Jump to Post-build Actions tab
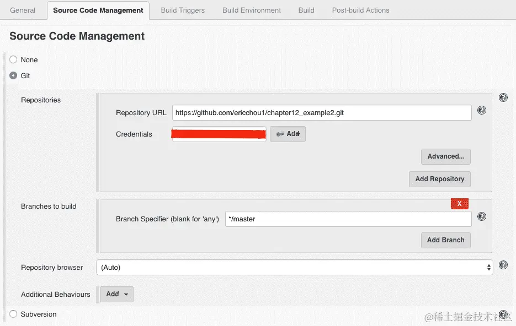Screen dimensions: 516x326 point(360,10)
